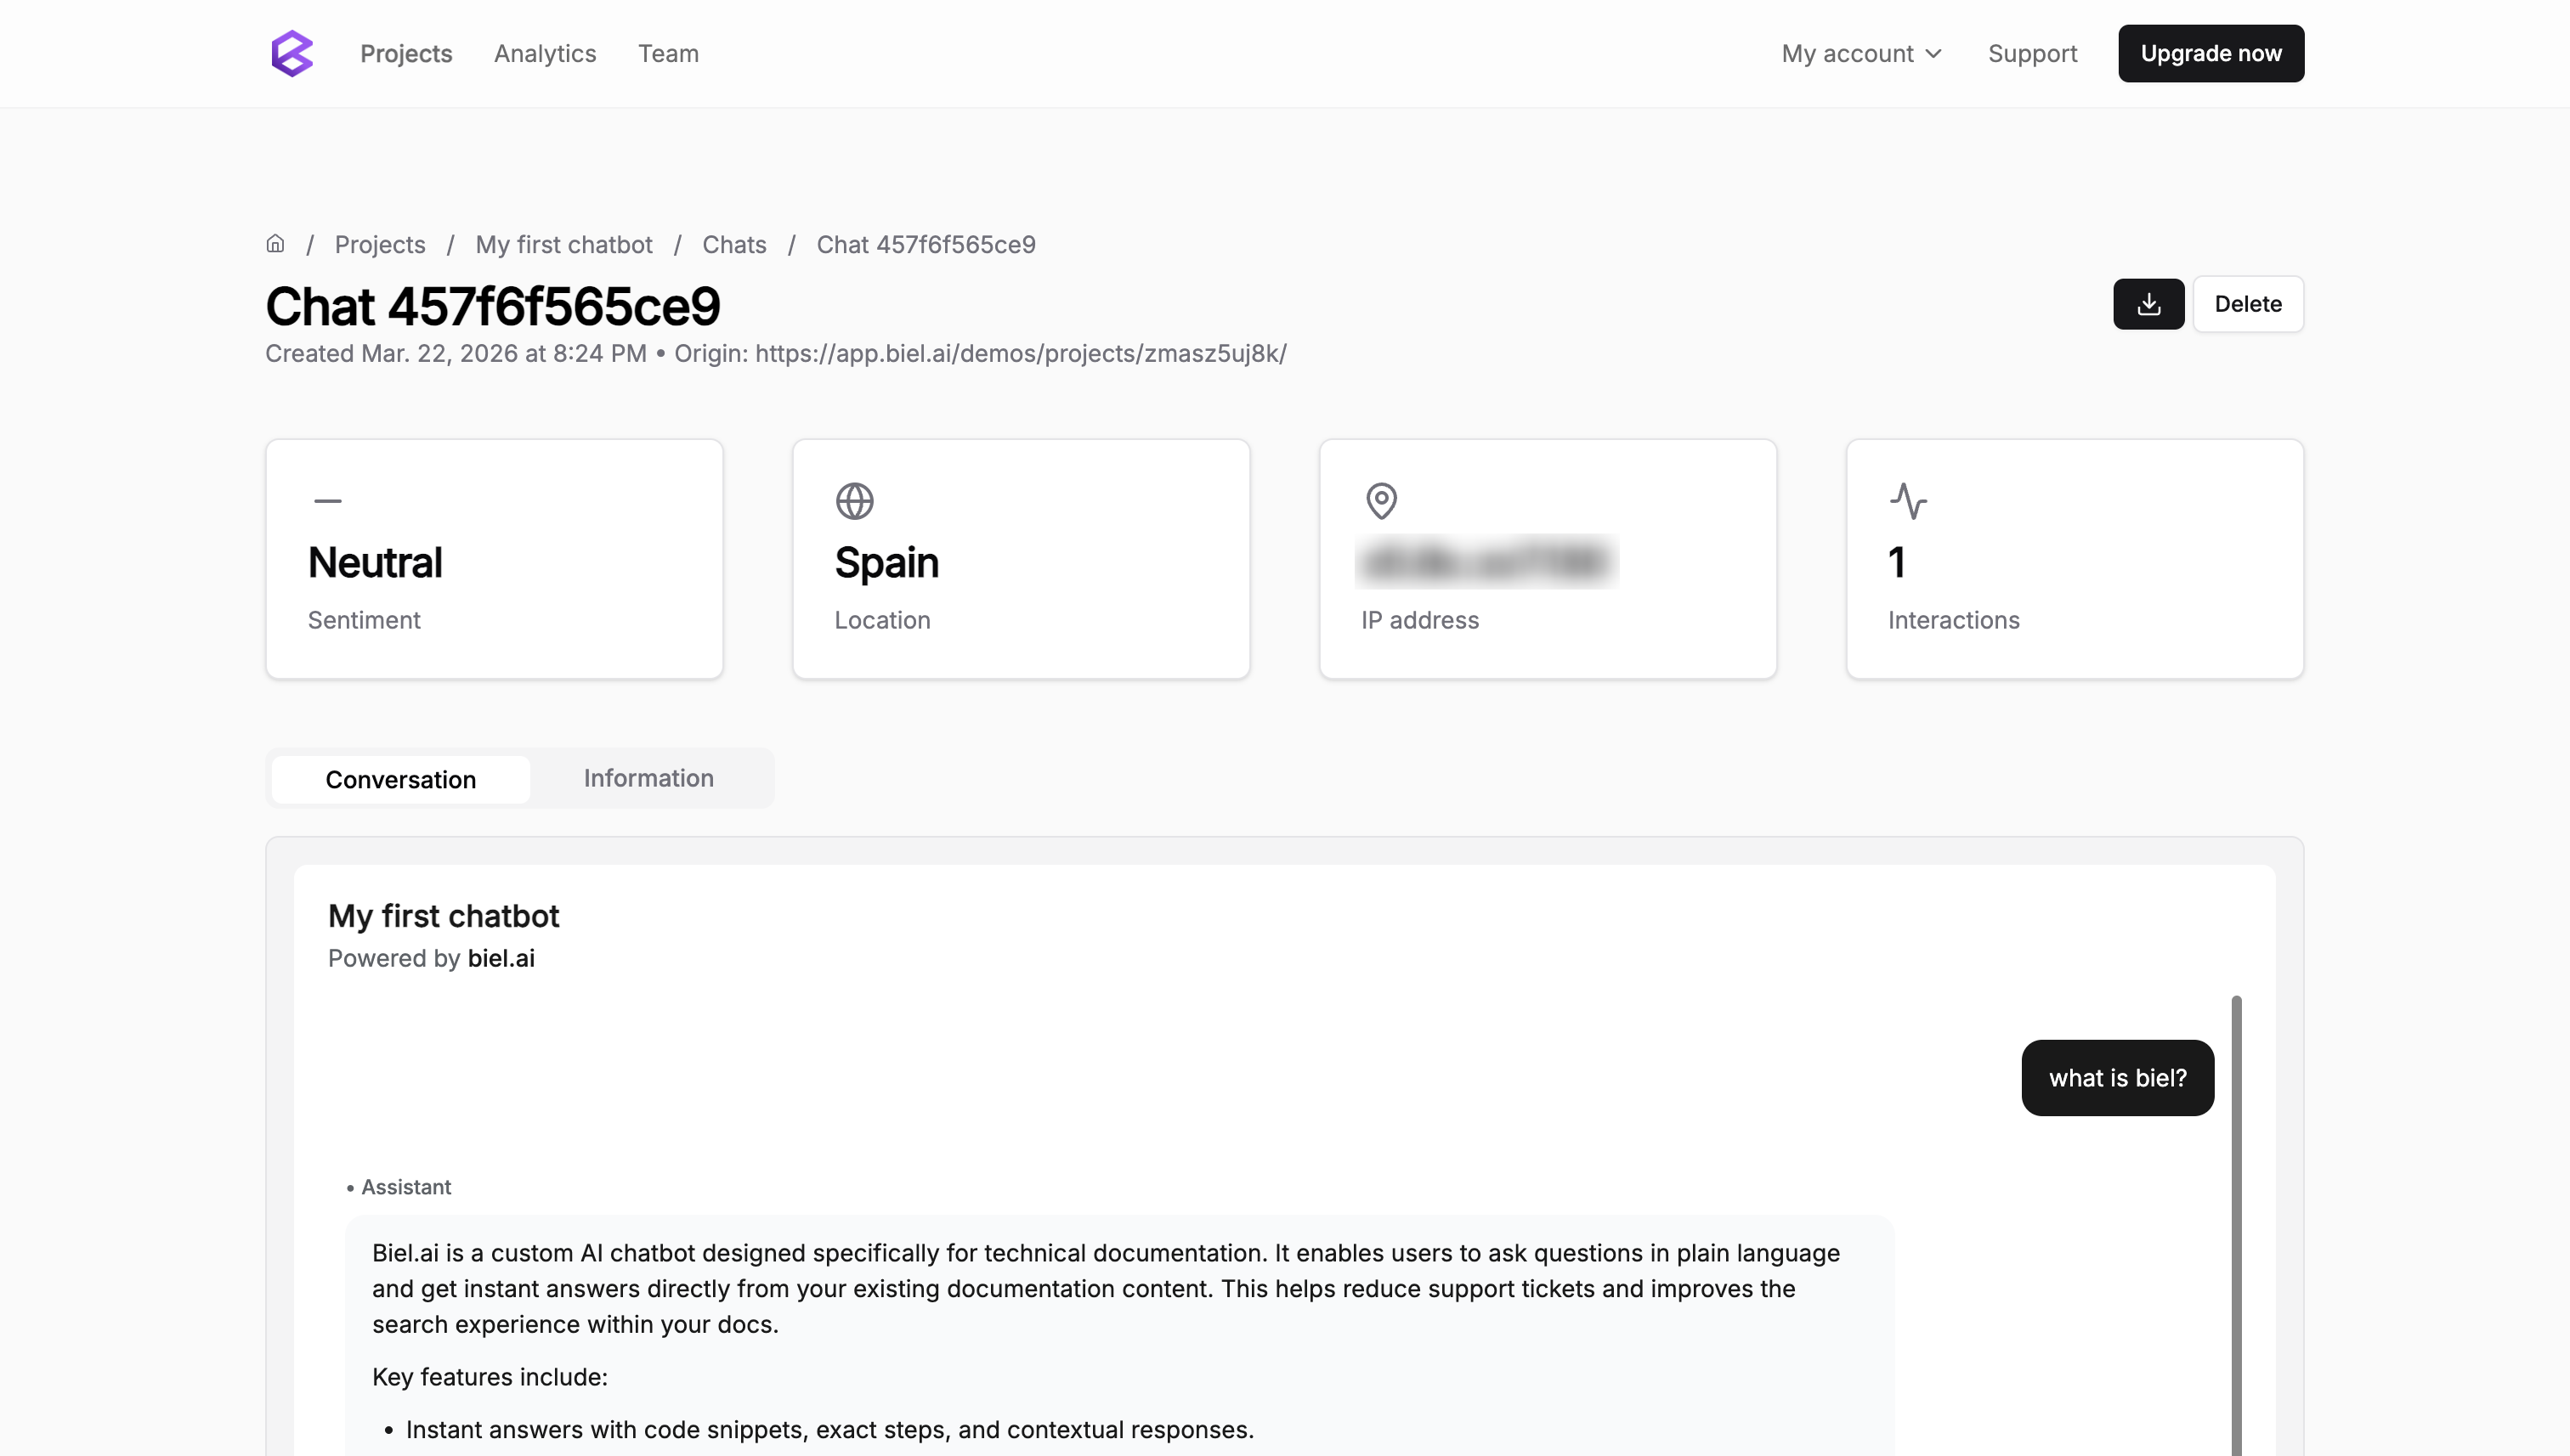Viewport: 2570px width, 1456px height.
Task: Expand the My account dropdown
Action: pyautogui.click(x=1860, y=53)
